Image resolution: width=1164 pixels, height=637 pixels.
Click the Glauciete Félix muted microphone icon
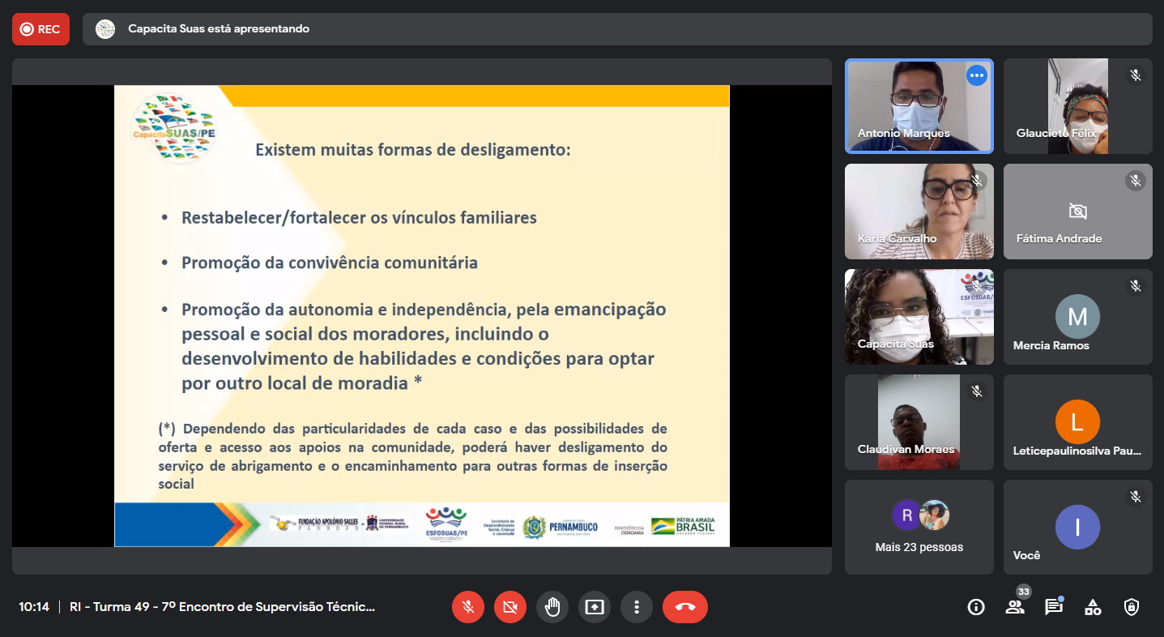pos(1136,75)
